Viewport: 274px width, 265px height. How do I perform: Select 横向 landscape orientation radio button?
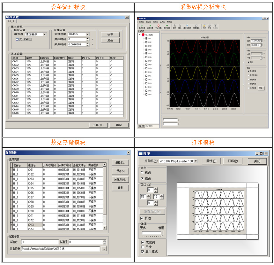tap(142, 179)
